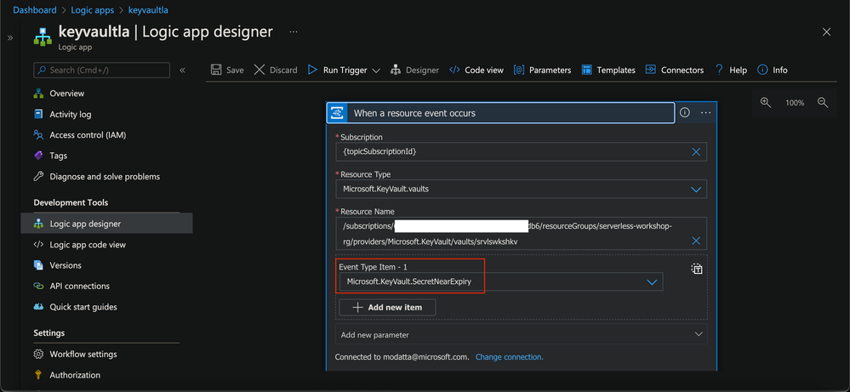Zoom in on the designer canvas

(x=766, y=102)
